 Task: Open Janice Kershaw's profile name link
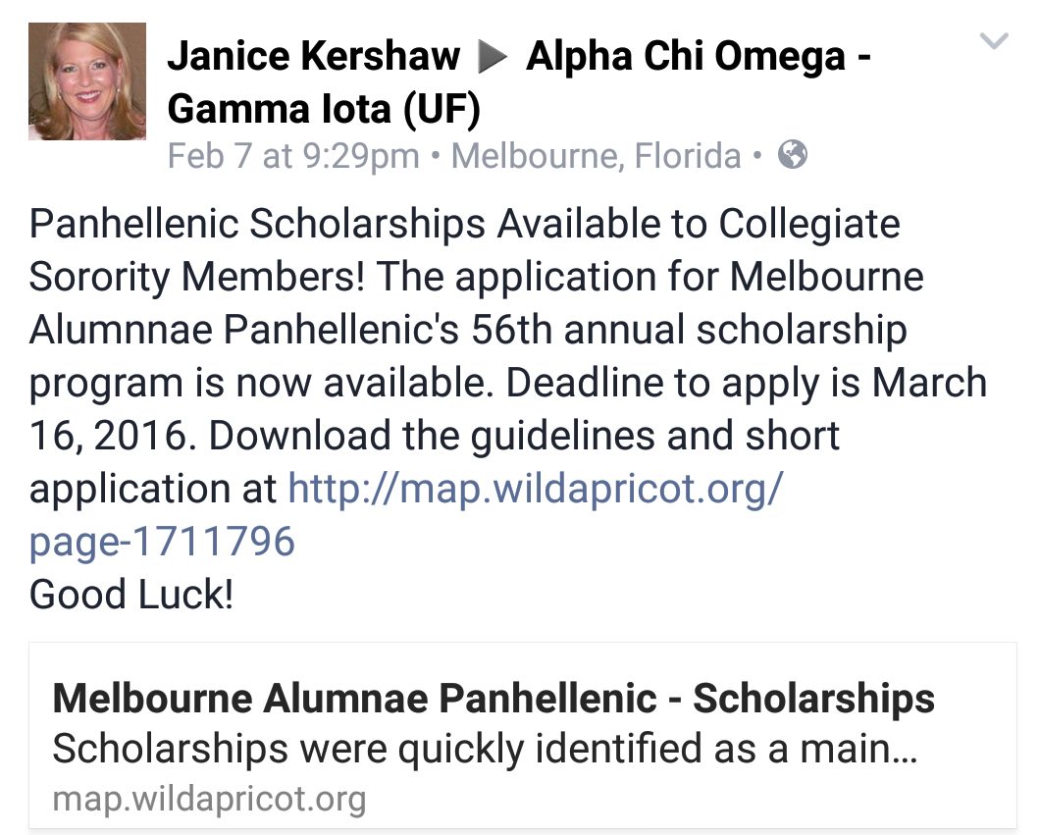coord(313,57)
